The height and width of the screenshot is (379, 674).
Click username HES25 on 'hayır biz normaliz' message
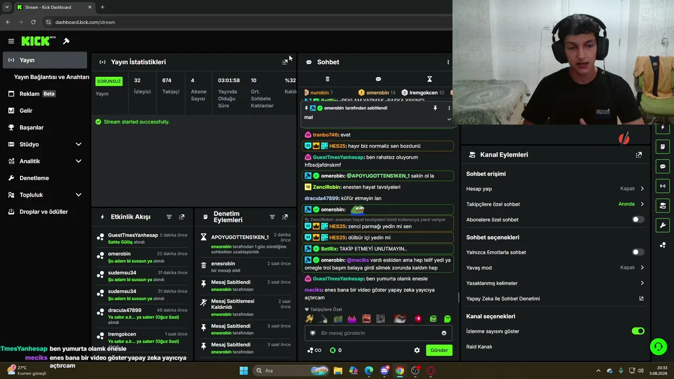tap(338, 146)
